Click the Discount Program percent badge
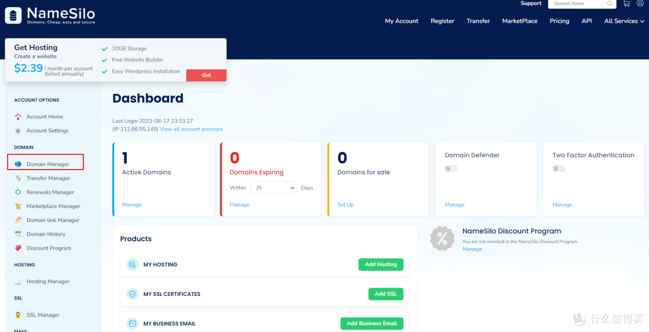Image resolution: width=649 pixels, height=332 pixels. [x=442, y=238]
